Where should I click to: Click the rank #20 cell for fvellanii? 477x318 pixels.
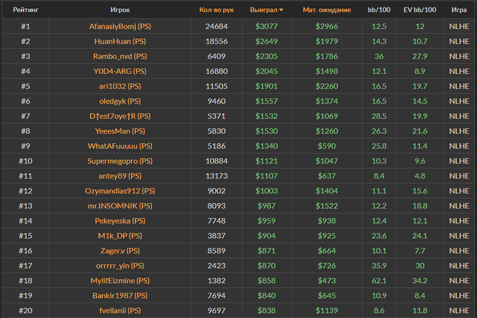pyautogui.click(x=26, y=311)
